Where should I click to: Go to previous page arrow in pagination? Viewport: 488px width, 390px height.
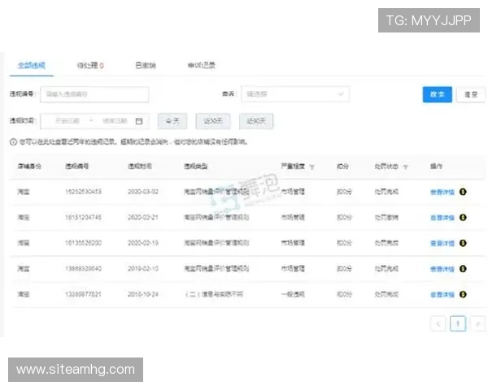(x=438, y=323)
